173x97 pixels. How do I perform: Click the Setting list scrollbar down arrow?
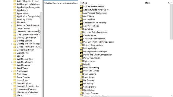pos(172,95)
